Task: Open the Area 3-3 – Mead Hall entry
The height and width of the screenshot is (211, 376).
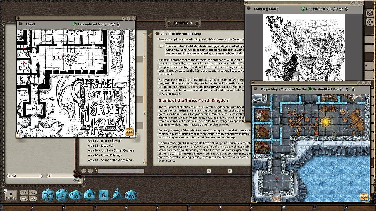Action: point(101,146)
